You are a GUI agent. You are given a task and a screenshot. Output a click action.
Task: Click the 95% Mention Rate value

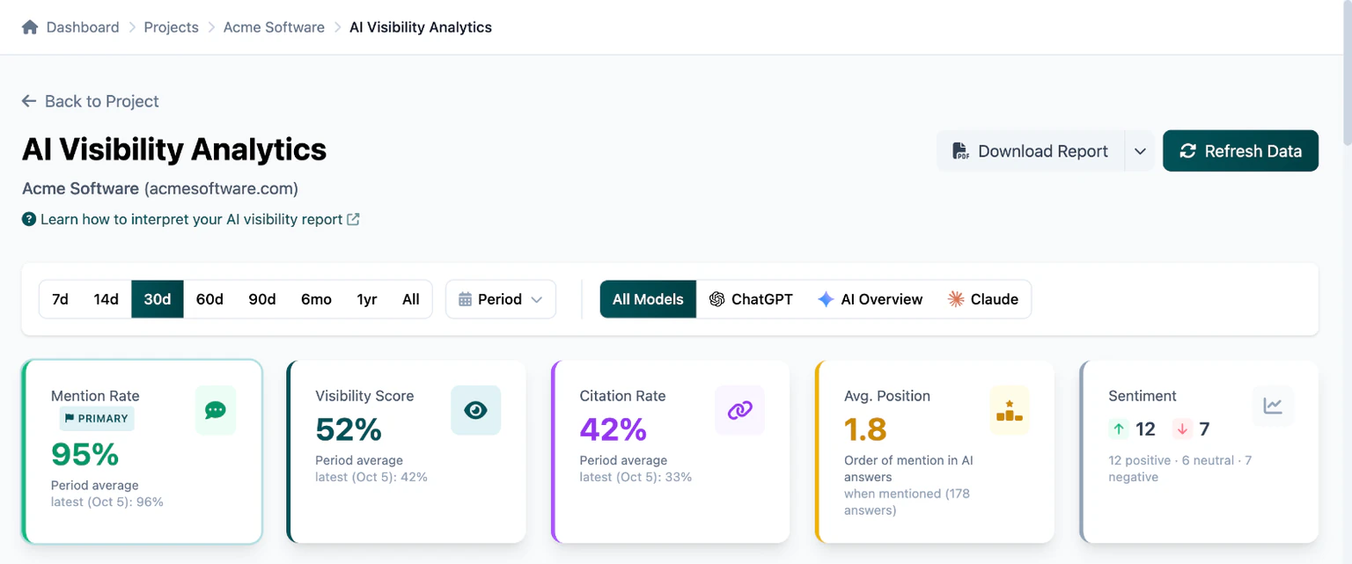coord(84,454)
